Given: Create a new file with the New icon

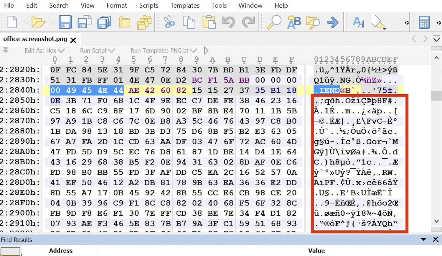Looking at the screenshot, I should click(x=12, y=22).
